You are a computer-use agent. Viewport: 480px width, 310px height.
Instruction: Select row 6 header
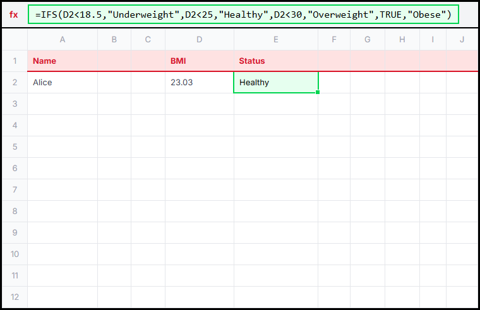pos(15,169)
